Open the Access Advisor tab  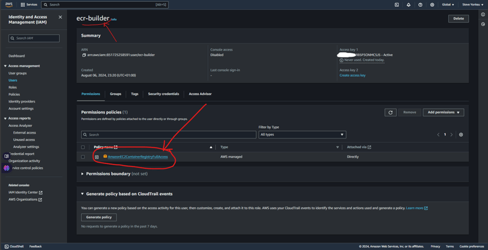tap(200, 94)
